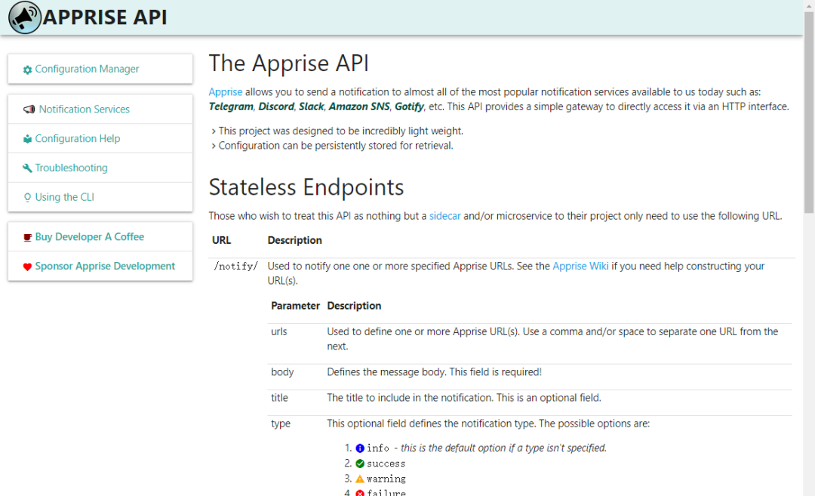Open the Apprise Wiki link
815x496 pixels.
coord(580,266)
